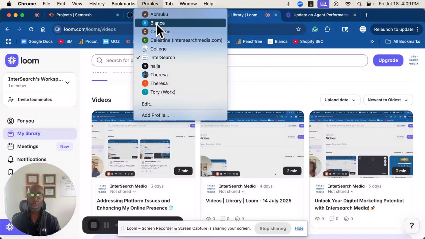425x239 pixels.
Task: Choose the naija profile
Action: 180,66
